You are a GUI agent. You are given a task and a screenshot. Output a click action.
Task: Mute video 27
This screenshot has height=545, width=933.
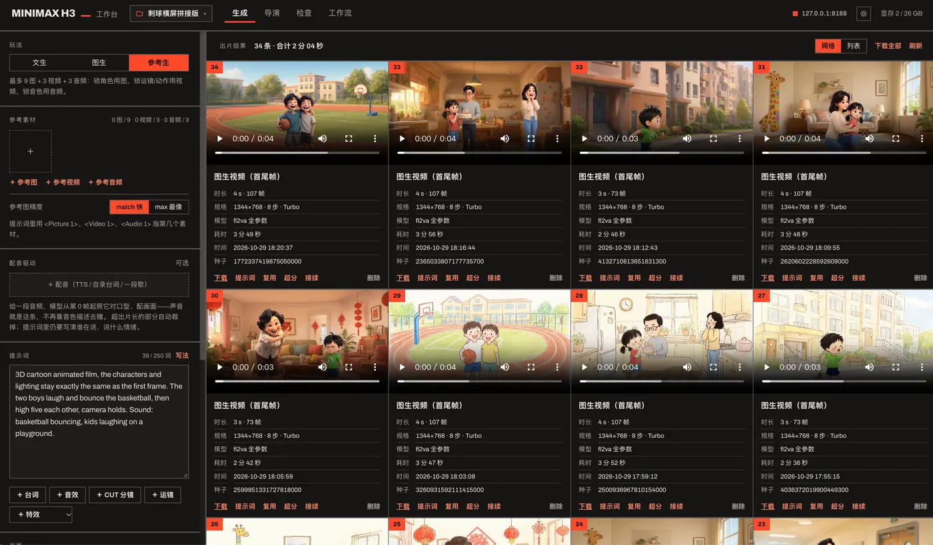[870, 367]
